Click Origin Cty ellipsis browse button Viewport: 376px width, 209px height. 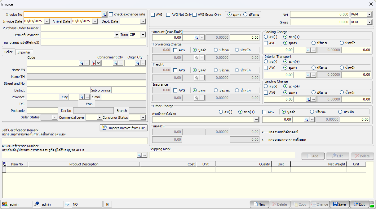(143, 63)
